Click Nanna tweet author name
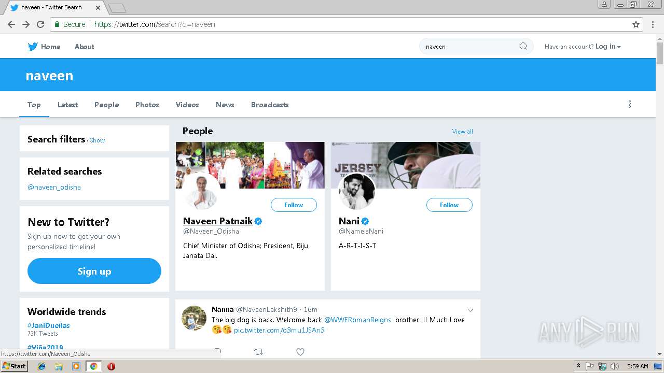The height and width of the screenshot is (373, 664). click(223, 309)
